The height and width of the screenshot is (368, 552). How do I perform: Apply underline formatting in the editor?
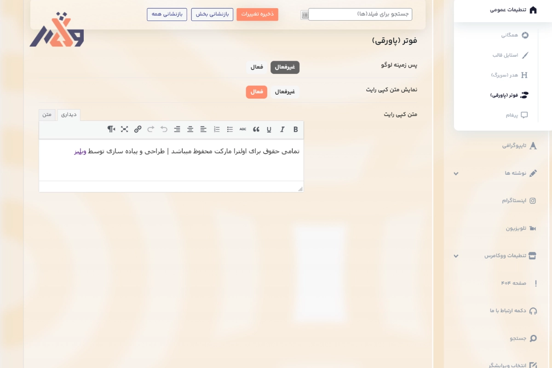pyautogui.click(x=269, y=129)
